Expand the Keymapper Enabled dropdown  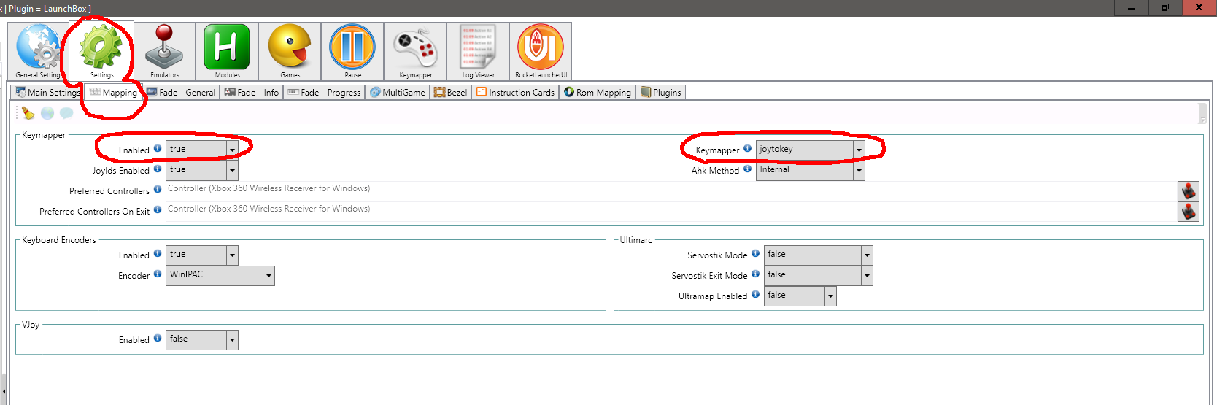coord(232,150)
